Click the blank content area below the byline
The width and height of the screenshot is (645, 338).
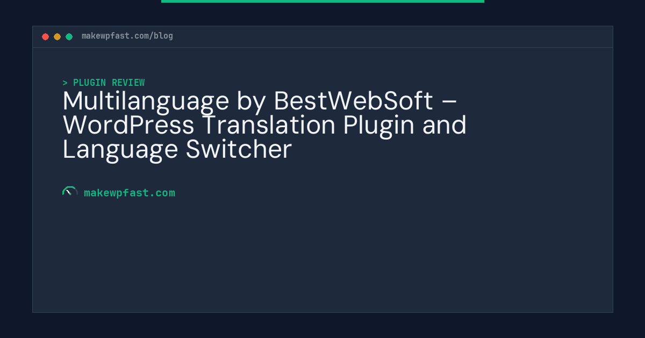click(x=322, y=258)
